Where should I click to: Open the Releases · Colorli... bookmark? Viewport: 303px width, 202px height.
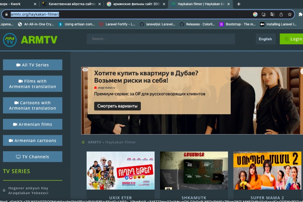[x=197, y=24]
